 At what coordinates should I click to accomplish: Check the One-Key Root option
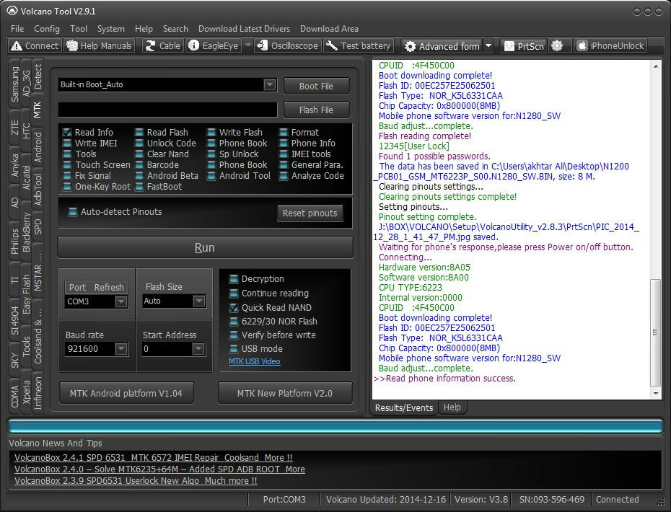coord(67,187)
